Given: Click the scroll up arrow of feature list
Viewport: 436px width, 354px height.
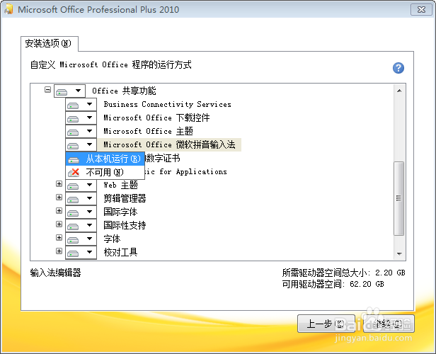Looking at the screenshot, I should coord(399,91).
